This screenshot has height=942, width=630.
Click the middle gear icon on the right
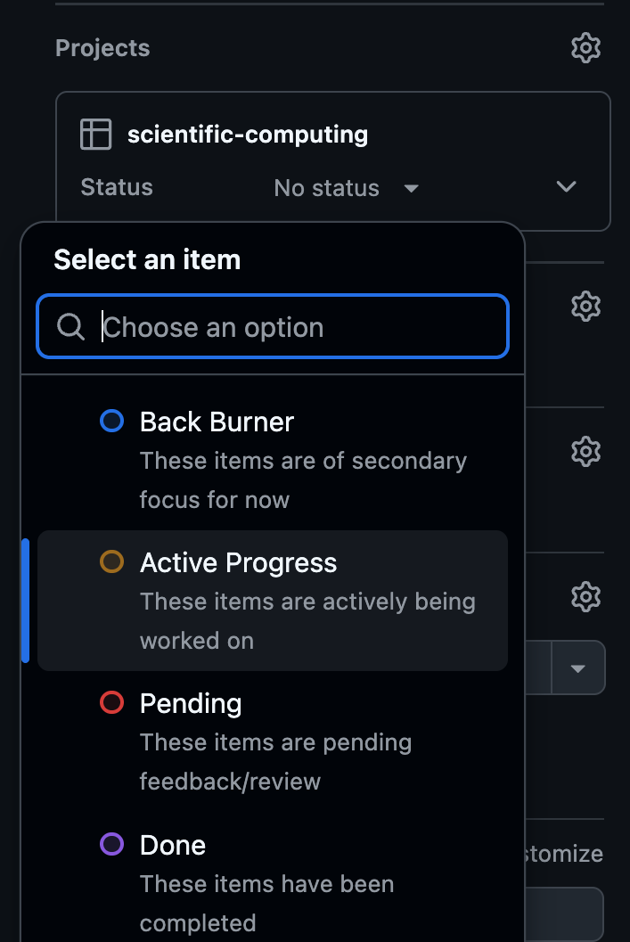coord(585,451)
